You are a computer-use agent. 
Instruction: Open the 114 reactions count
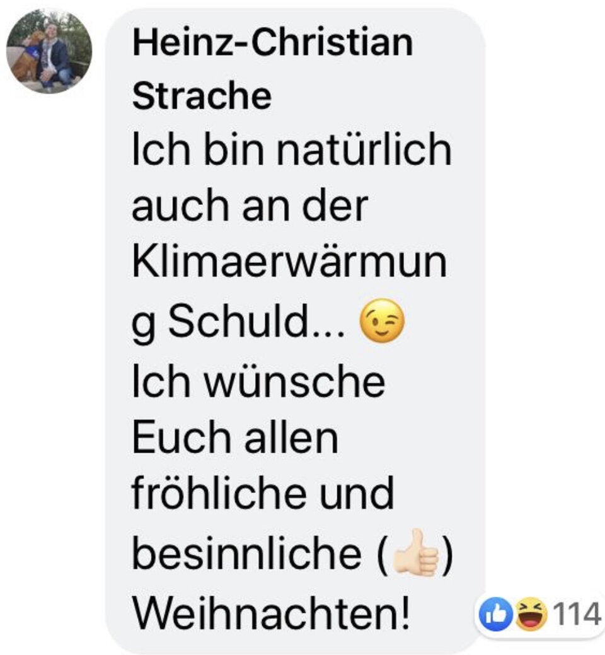pos(577,614)
